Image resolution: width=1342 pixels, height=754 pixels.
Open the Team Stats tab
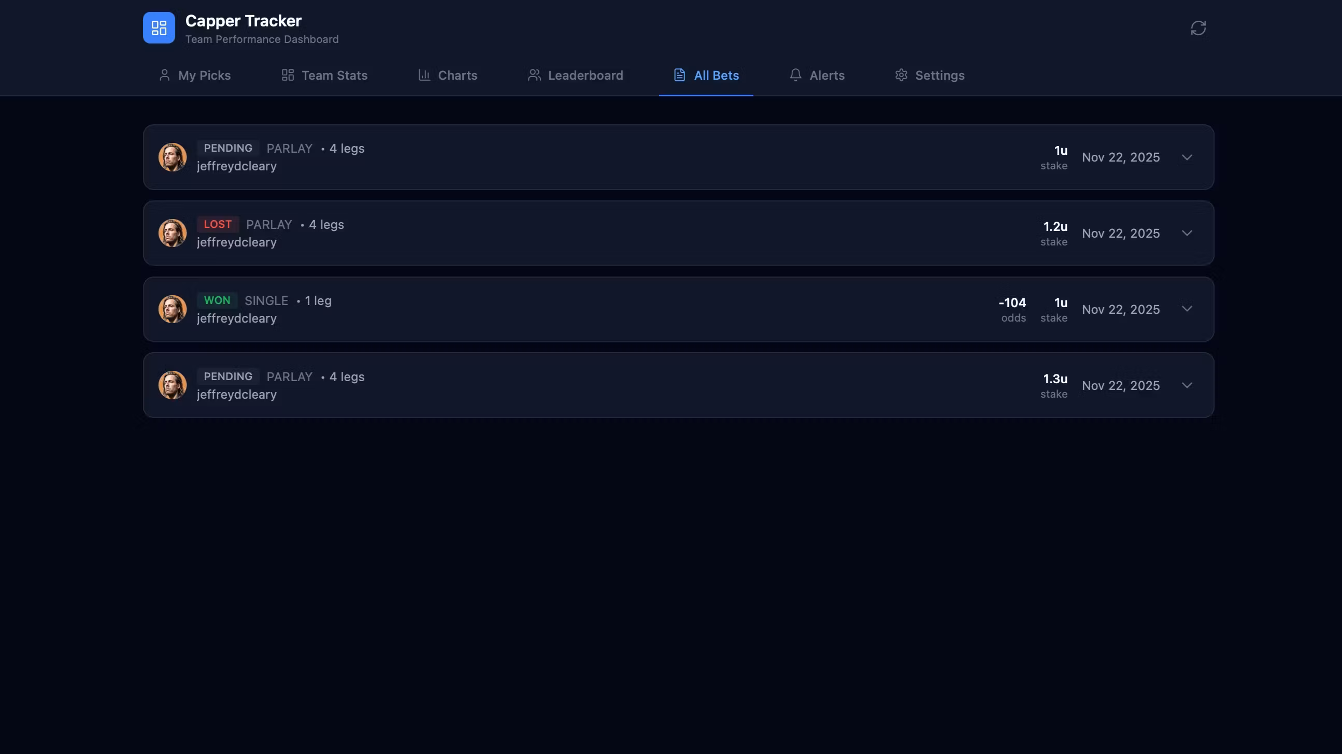pyautogui.click(x=334, y=76)
